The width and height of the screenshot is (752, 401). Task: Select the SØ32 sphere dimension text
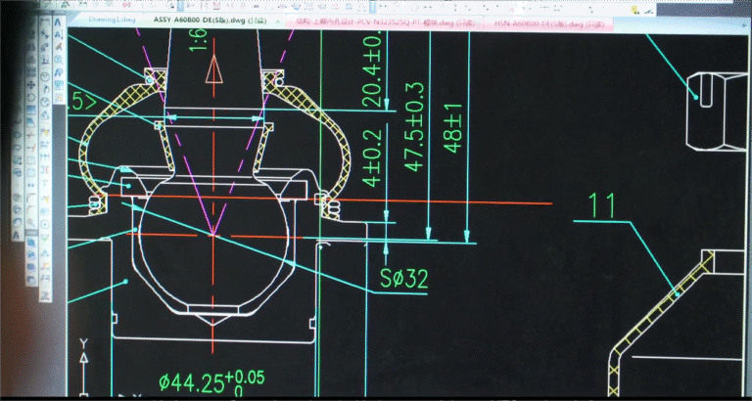pos(403,279)
